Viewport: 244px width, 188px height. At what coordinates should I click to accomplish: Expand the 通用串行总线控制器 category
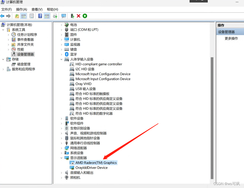[62, 143]
